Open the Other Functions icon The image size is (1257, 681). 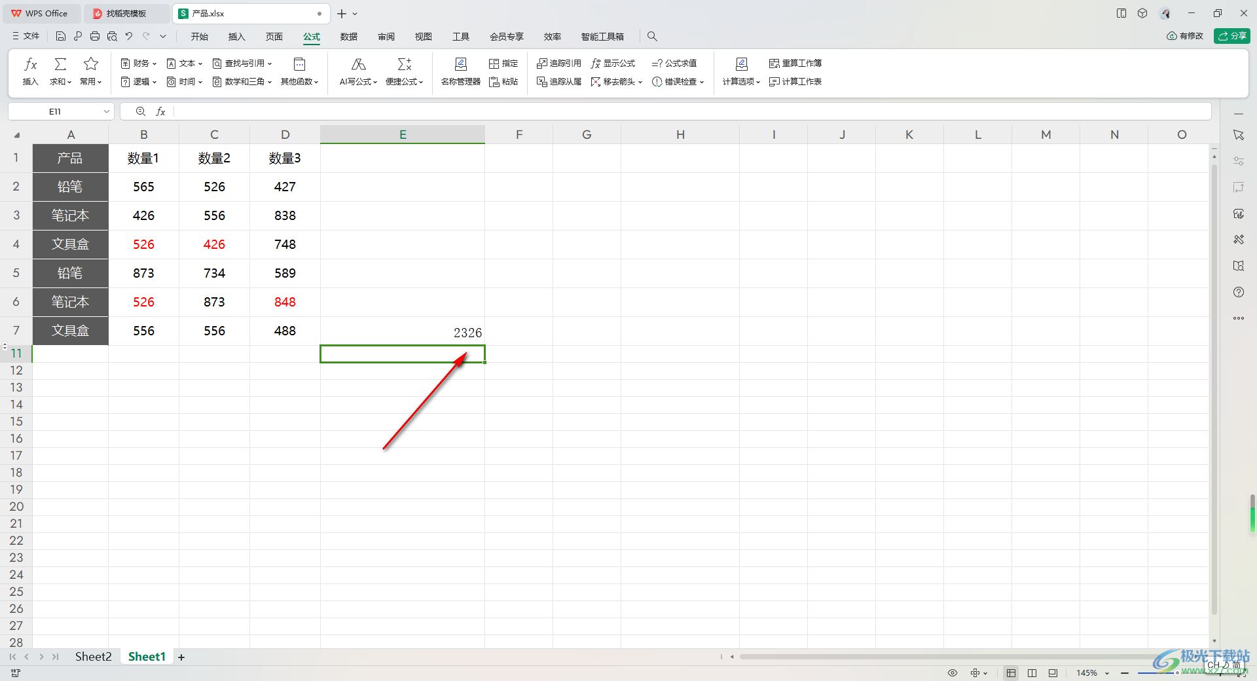point(299,64)
